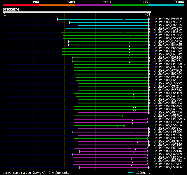Image resolution: width=187 pixels, height=175 pixels.
Task: Open the UniRef100_B9GM94 label
Action: (x=168, y=74)
